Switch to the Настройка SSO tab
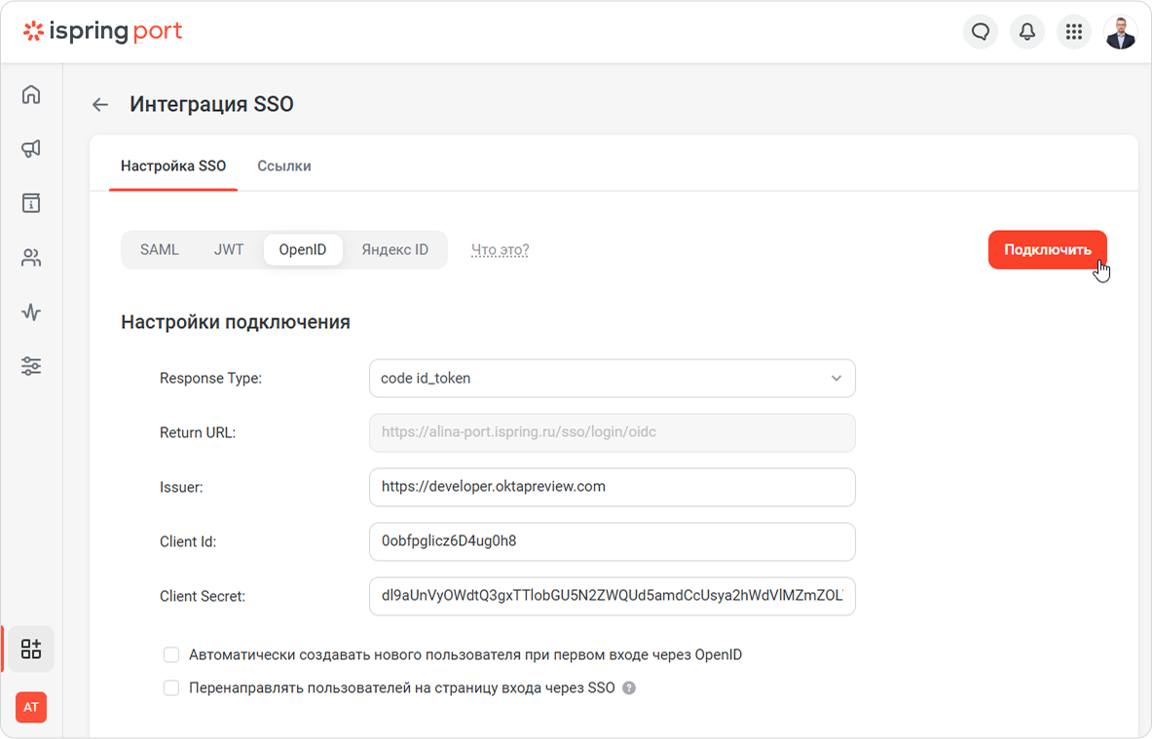Screen dimensions: 1152x739 pos(173,166)
